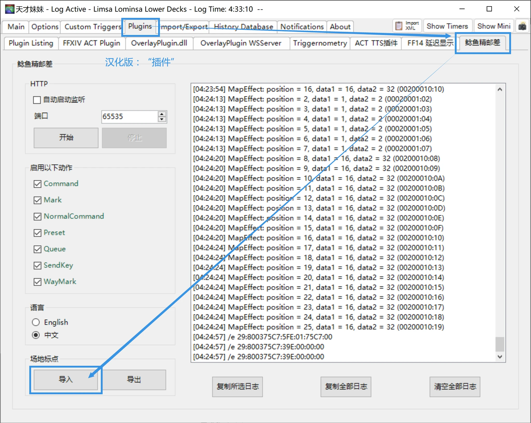531x423 pixels.
Task: Open the Custom Triggers tab
Action: pos(93,26)
